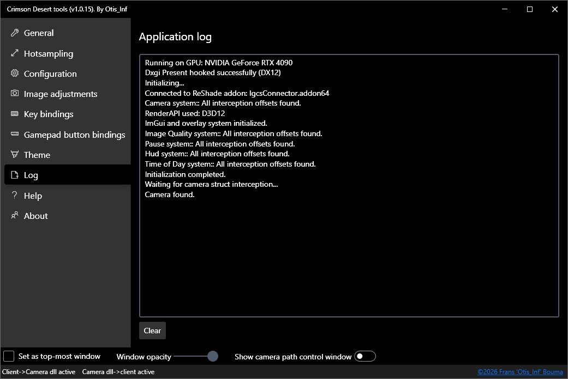Click the Log page icon
568x379 pixels.
[x=15, y=175]
